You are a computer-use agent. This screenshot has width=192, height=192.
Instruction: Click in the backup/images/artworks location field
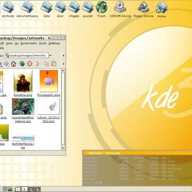point(26,56)
